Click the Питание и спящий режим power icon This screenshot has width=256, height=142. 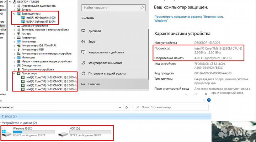(x=83, y=73)
